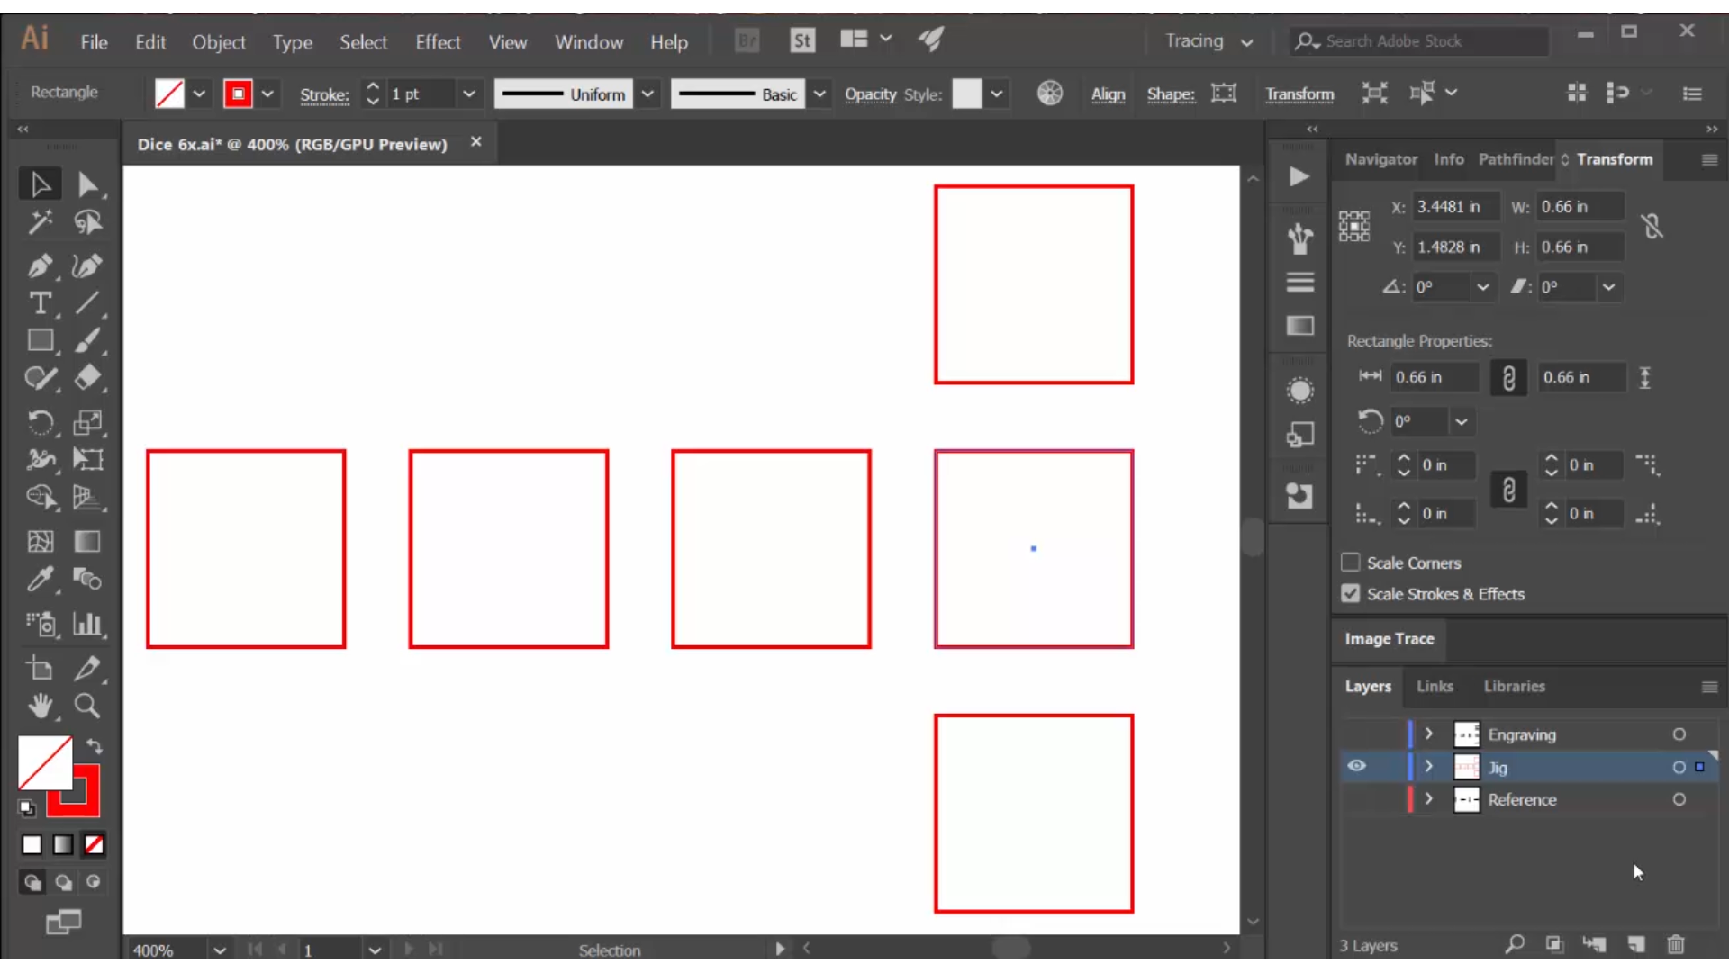The image size is (1729, 972).
Task: Click the Stroke weight input field
Action: 421,94
